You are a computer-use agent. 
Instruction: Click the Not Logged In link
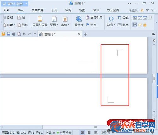133,10
